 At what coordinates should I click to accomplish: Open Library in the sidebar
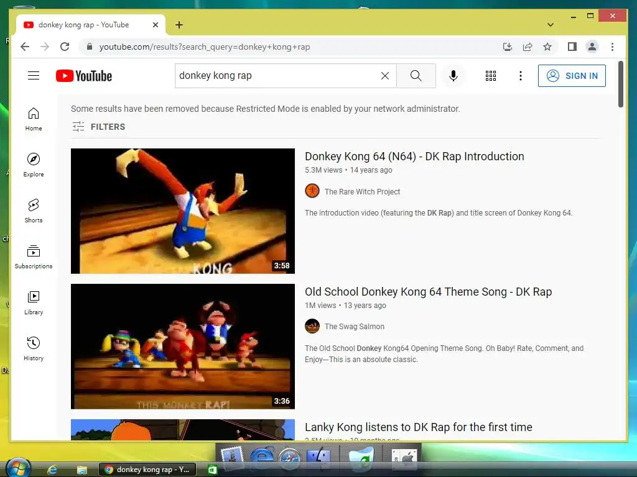[x=34, y=303]
